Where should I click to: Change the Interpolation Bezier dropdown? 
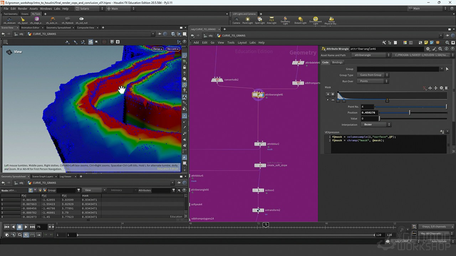(x=376, y=124)
